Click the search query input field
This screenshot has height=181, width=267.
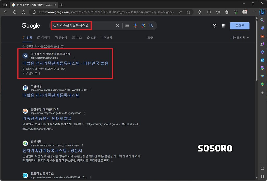point(83,26)
